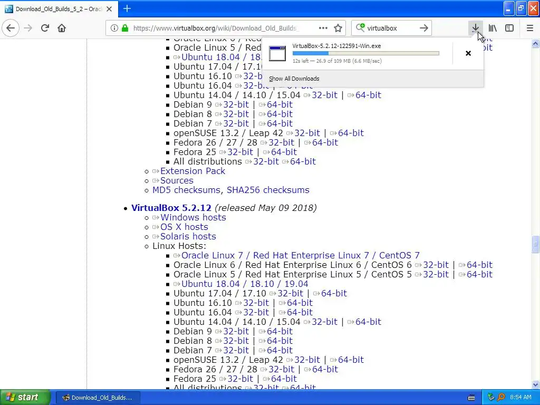Select the Download_Old_Builds_5_2 browser tab
540x405 pixels.
(x=59, y=9)
